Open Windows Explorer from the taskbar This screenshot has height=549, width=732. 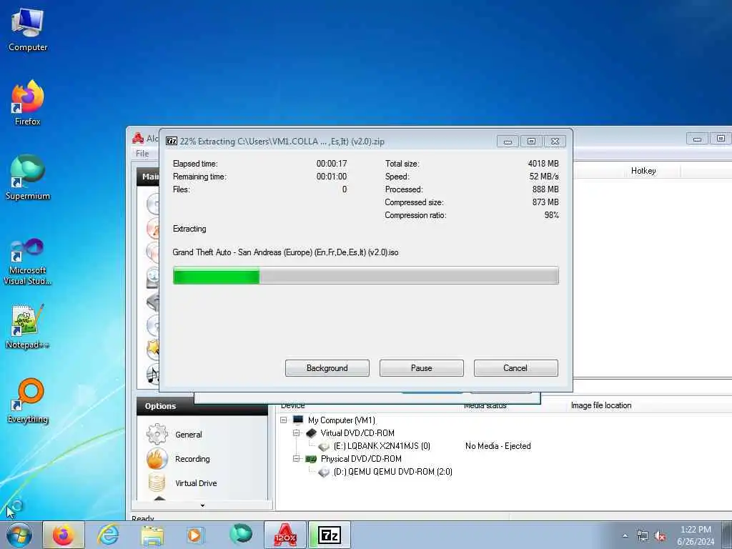152,535
